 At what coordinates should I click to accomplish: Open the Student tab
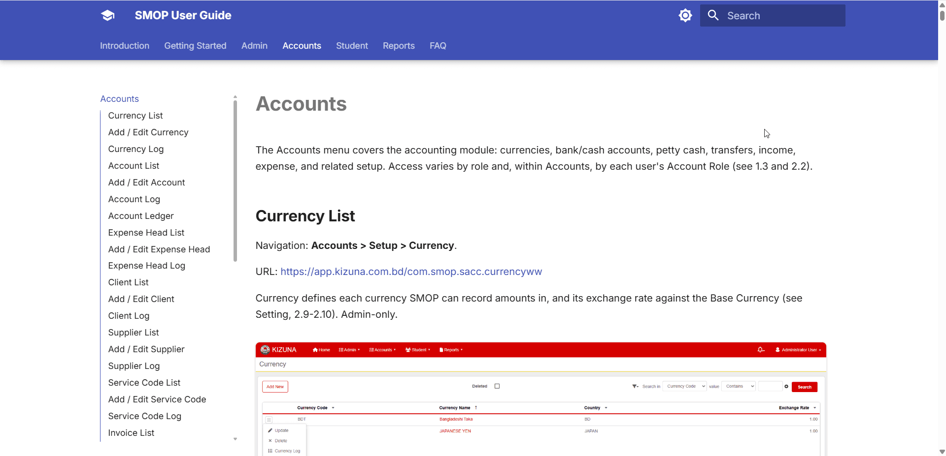[x=352, y=46]
